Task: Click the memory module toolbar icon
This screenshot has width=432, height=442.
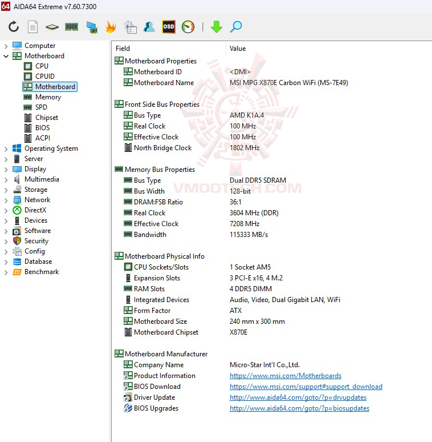Action: coord(71,27)
